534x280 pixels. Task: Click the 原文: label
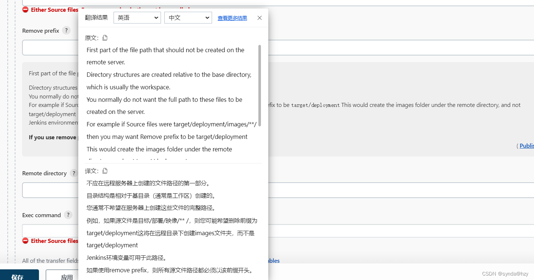tap(92, 38)
